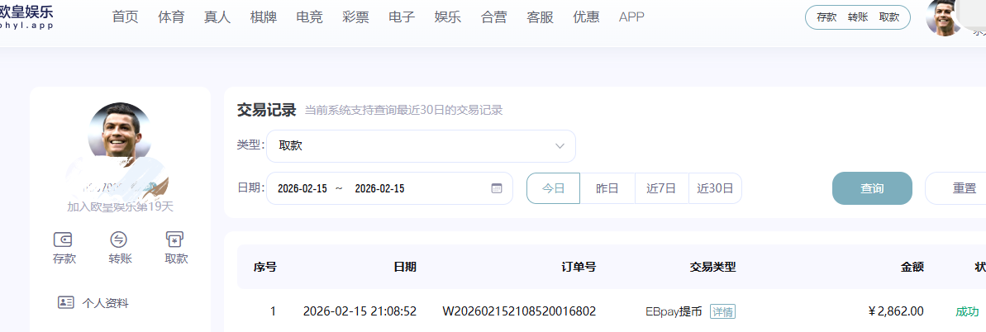This screenshot has width=986, height=332.
Task: Click the top-right user avatar
Action: point(944,17)
